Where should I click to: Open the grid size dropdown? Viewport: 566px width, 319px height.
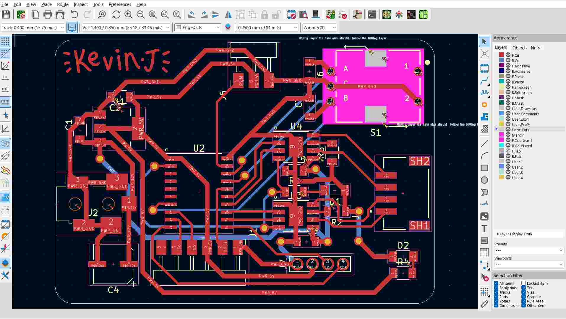pyautogui.click(x=267, y=27)
